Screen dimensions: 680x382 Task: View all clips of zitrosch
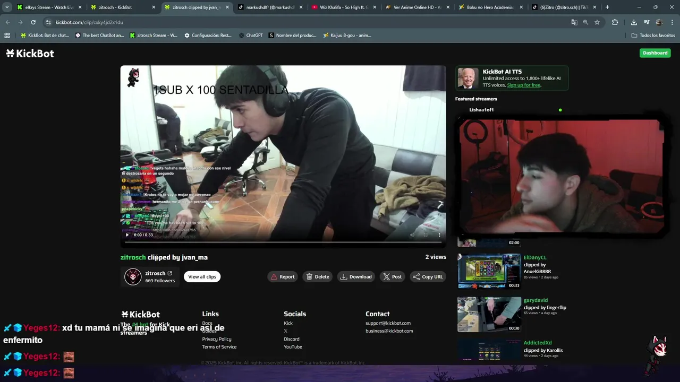tap(202, 276)
